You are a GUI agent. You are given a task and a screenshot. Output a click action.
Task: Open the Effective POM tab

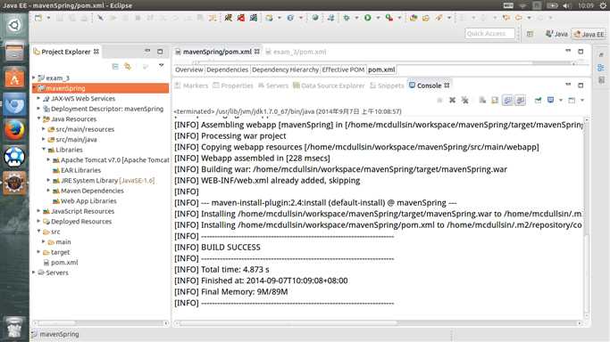(x=343, y=69)
